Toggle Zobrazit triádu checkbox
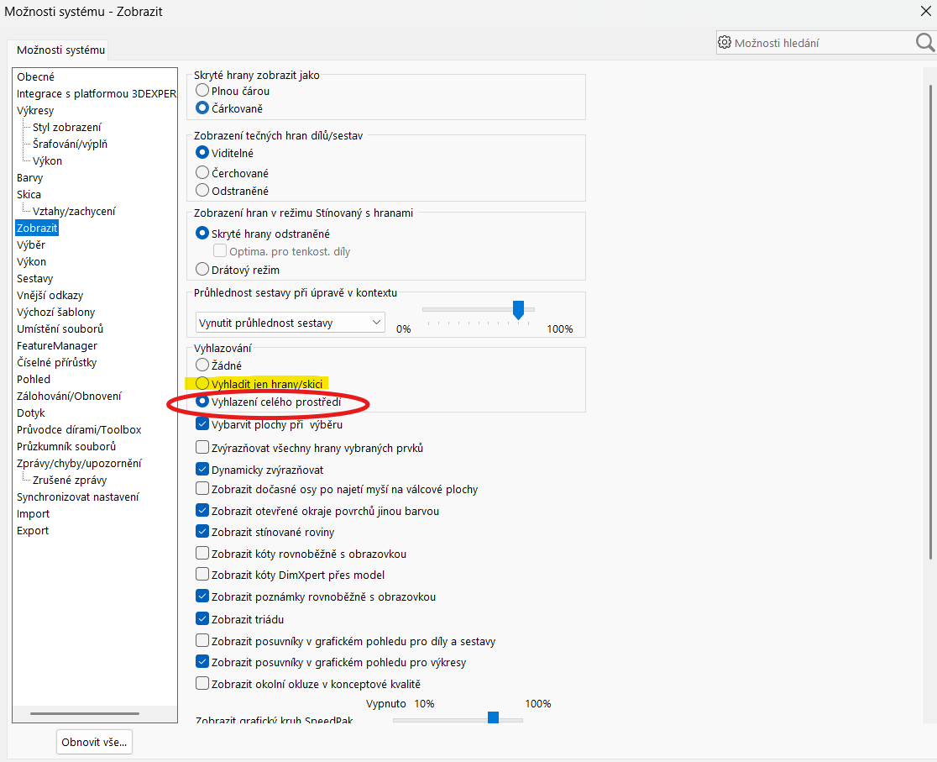This screenshot has height=762, width=937. pyautogui.click(x=202, y=619)
